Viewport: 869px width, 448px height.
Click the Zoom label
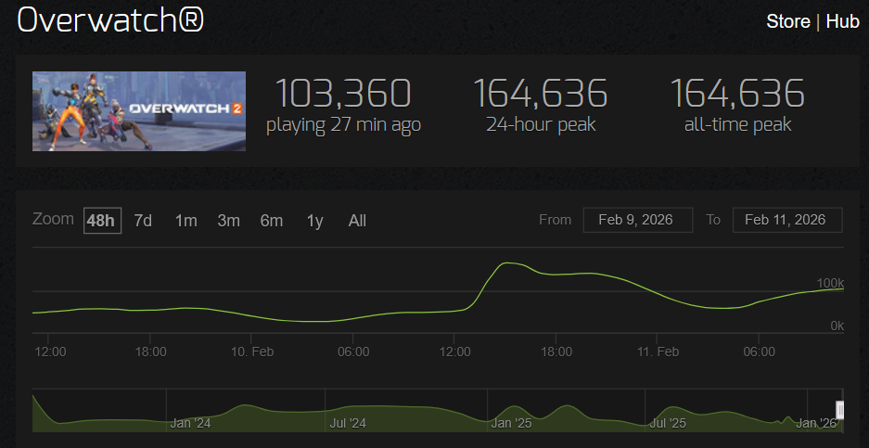53,219
